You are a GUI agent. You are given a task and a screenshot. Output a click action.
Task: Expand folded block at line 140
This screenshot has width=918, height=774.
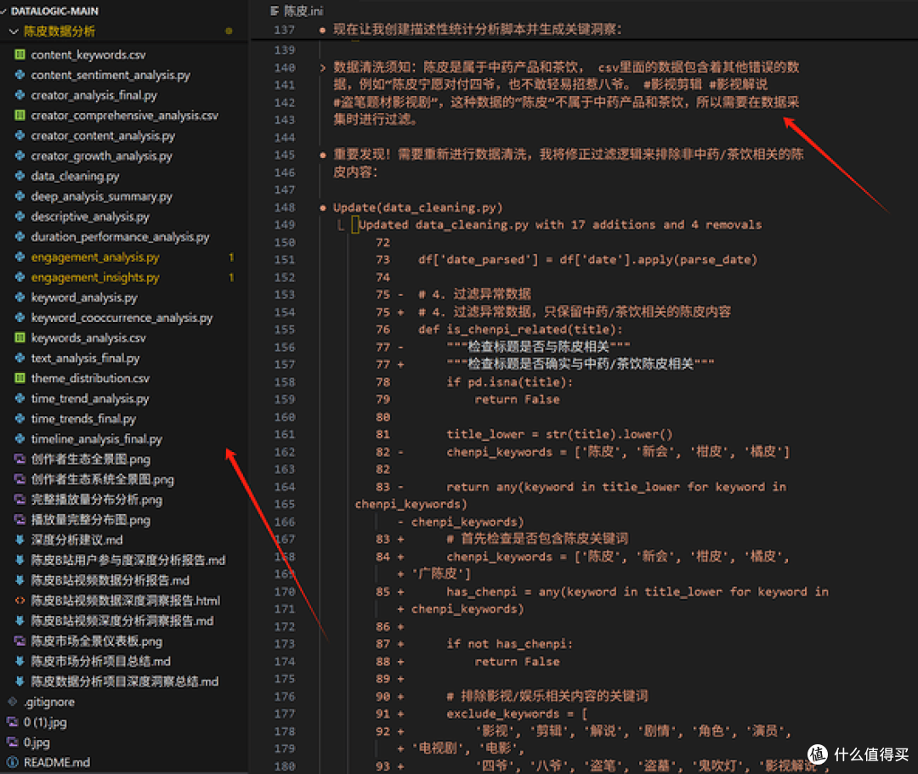click(323, 68)
